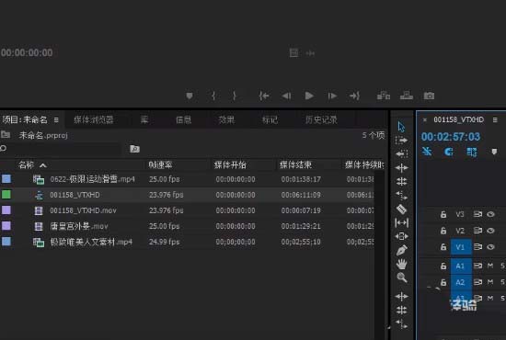Switch to the 信息 tab
This screenshot has height=340, width=506.
[184, 119]
